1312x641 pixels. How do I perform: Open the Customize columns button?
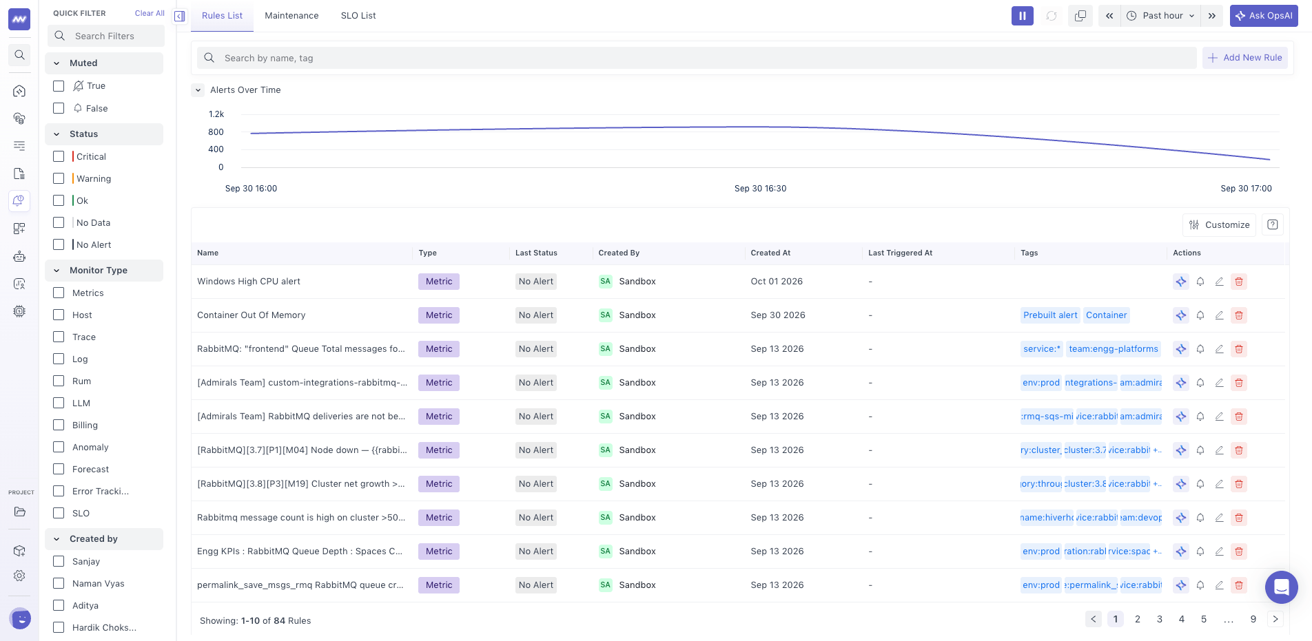pos(1220,224)
